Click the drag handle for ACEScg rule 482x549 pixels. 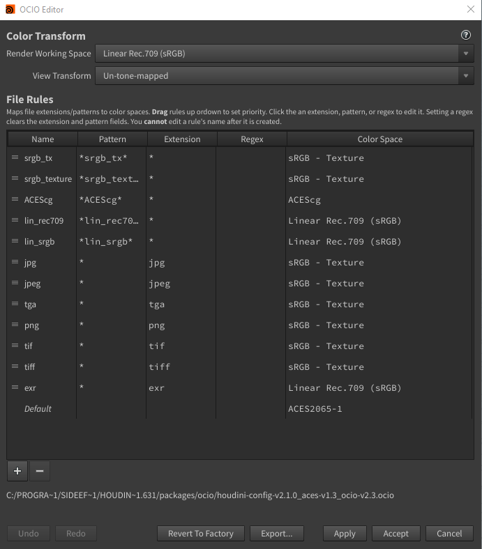[15, 199]
